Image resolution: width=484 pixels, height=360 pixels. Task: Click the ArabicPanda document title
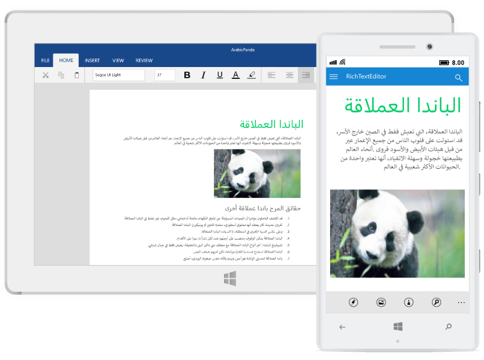[243, 50]
